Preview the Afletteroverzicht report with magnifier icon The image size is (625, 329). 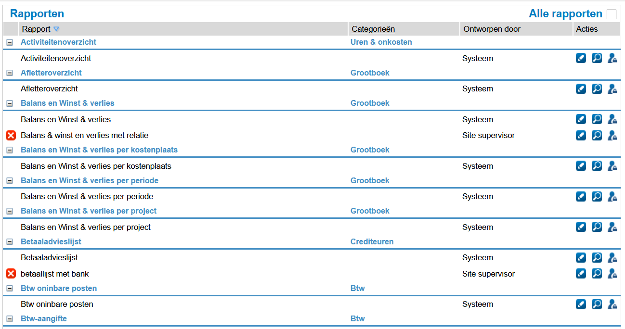pyautogui.click(x=597, y=89)
